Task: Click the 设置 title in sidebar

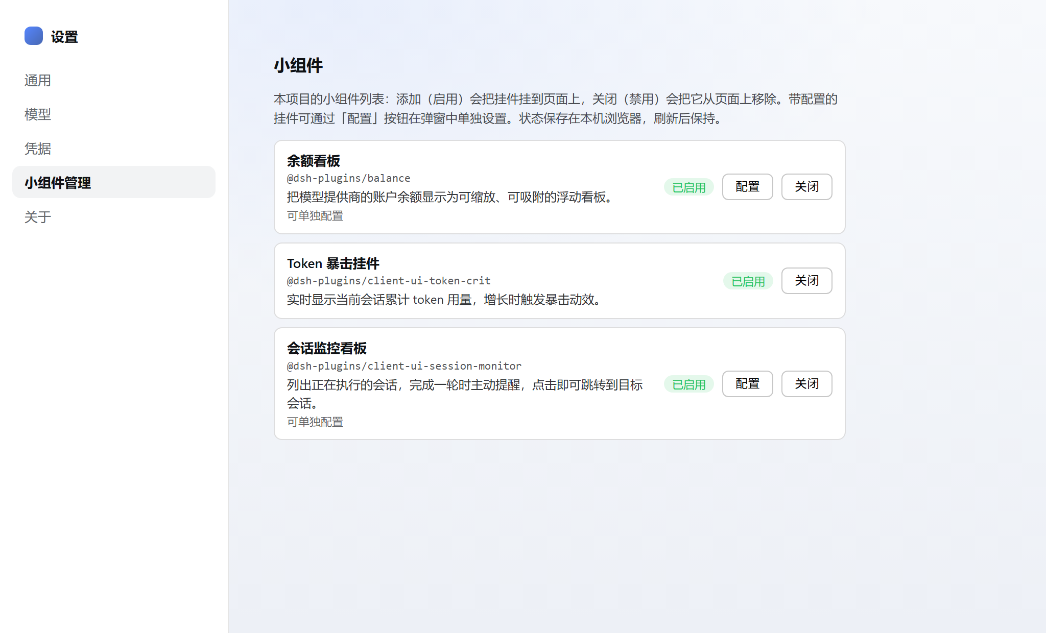Action: (64, 37)
